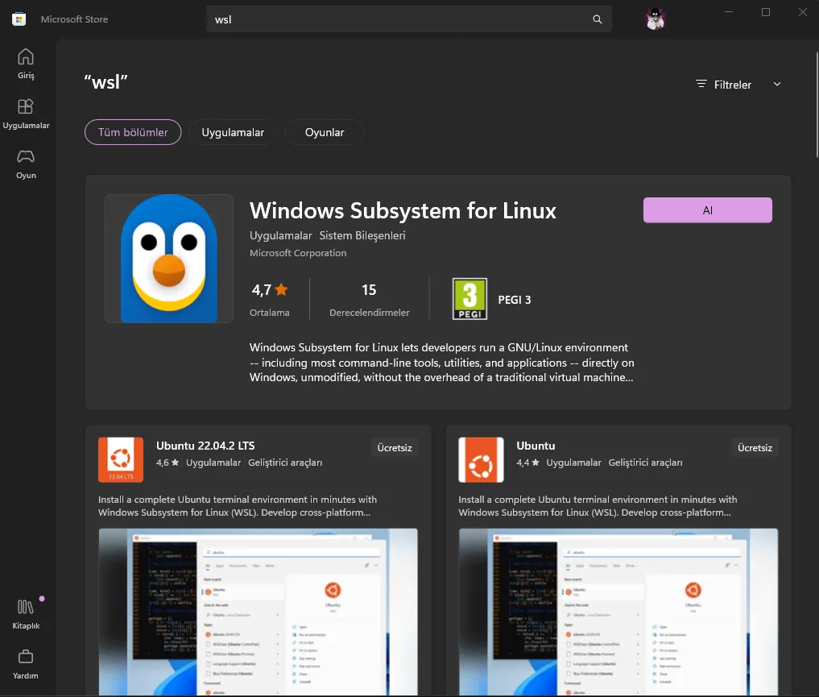Image resolution: width=819 pixels, height=697 pixels.
Task: Click the WSL description text
Action: [442, 363]
